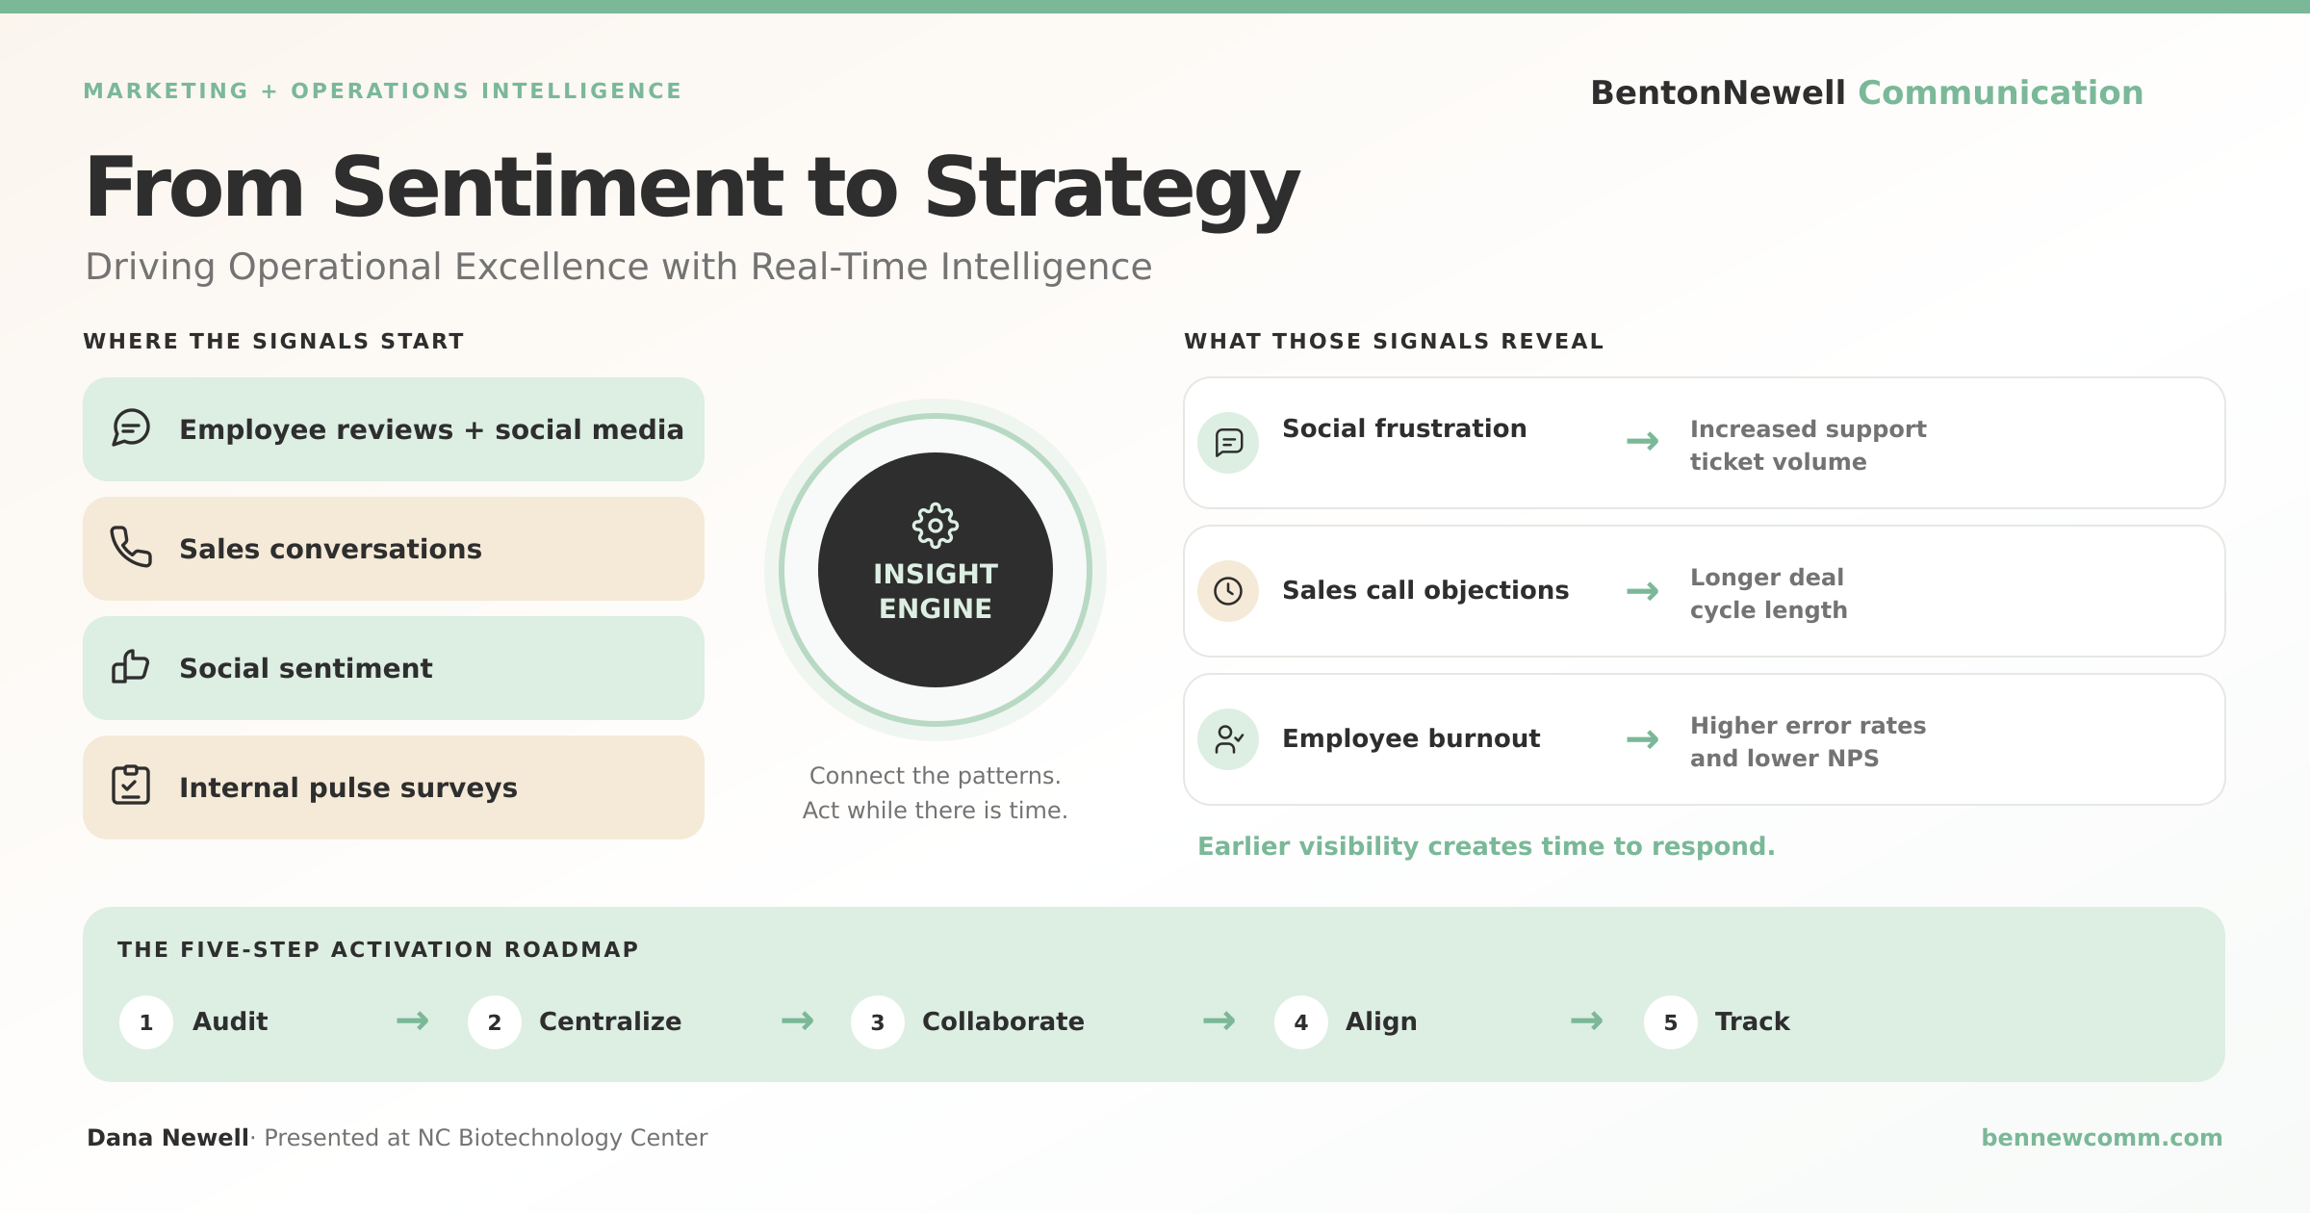Click the chat bubble icon beside Employee reviews
This screenshot has height=1213, width=2310.
coord(131,428)
